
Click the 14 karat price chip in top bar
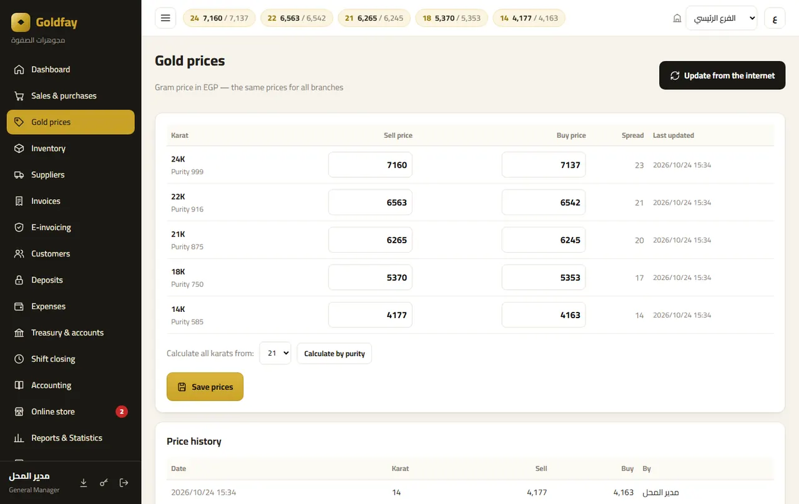point(529,18)
